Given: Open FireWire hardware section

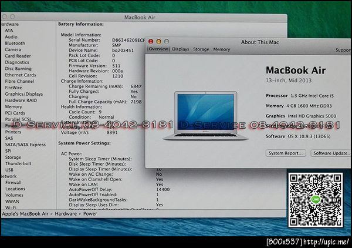Looking at the screenshot, I should point(13,88).
